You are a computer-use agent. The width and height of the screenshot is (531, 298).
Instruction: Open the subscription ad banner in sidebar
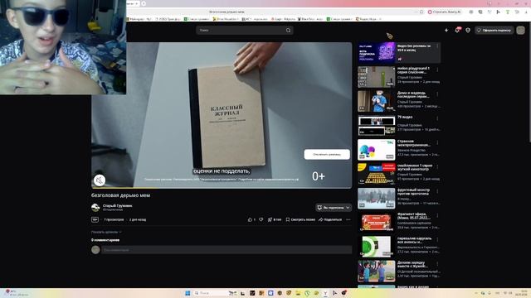[x=399, y=53]
